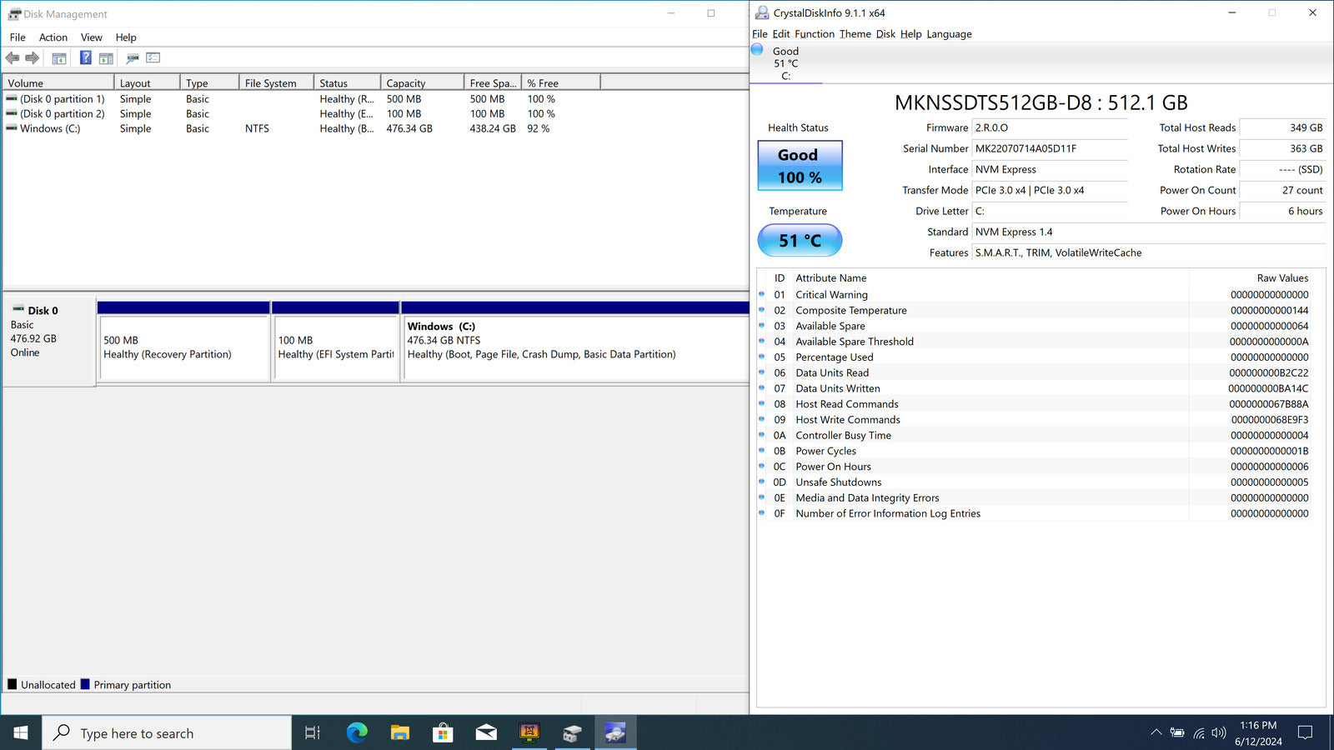Screen dimensions: 1334x750
Task: Show hidden tray icons with the chevron
Action: click(x=1156, y=733)
